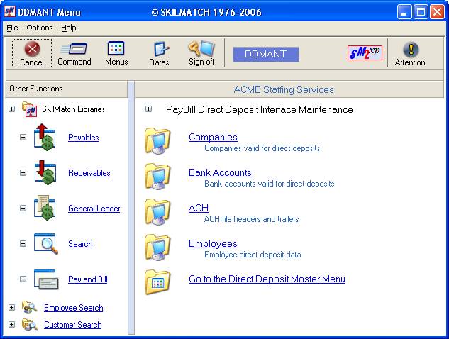Click the Companies folder icon
The height and width of the screenshot is (339, 449).
click(157, 141)
